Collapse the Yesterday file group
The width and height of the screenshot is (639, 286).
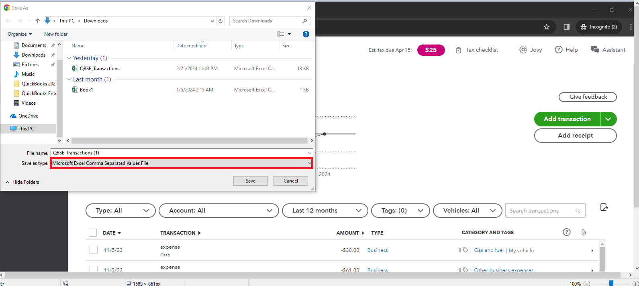point(69,58)
